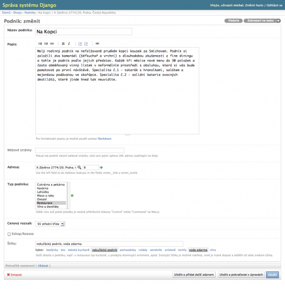Apply H4 heading in description toolbar

point(52,44)
